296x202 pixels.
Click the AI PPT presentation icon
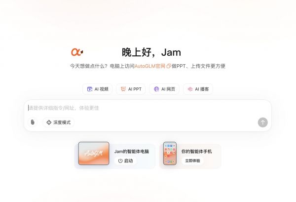point(123,89)
